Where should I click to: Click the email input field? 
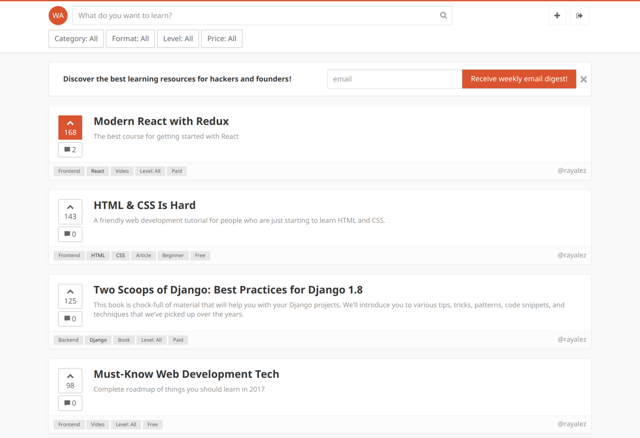pyautogui.click(x=394, y=79)
